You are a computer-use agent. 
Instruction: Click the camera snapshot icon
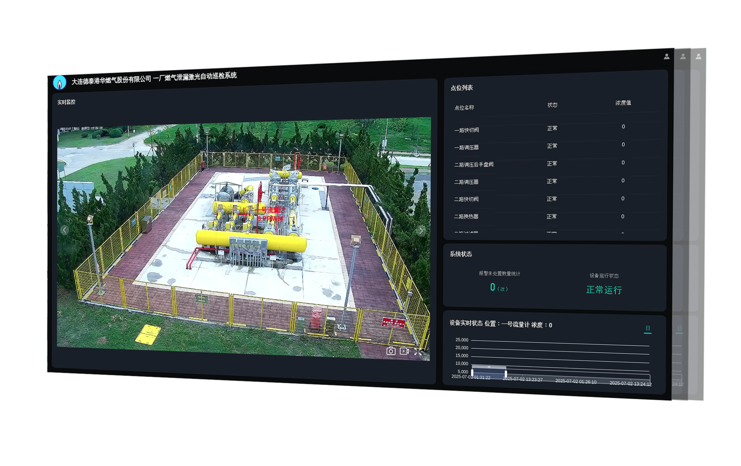(391, 351)
